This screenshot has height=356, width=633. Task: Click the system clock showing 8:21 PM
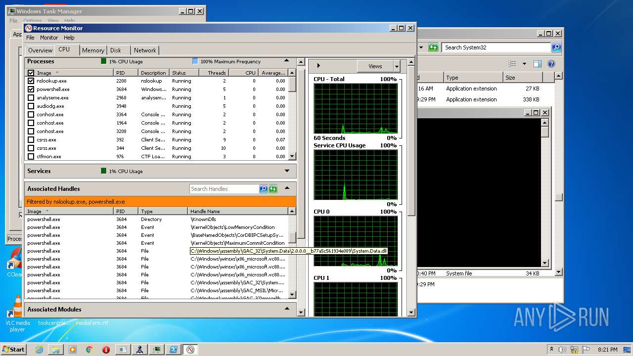click(x=607, y=350)
